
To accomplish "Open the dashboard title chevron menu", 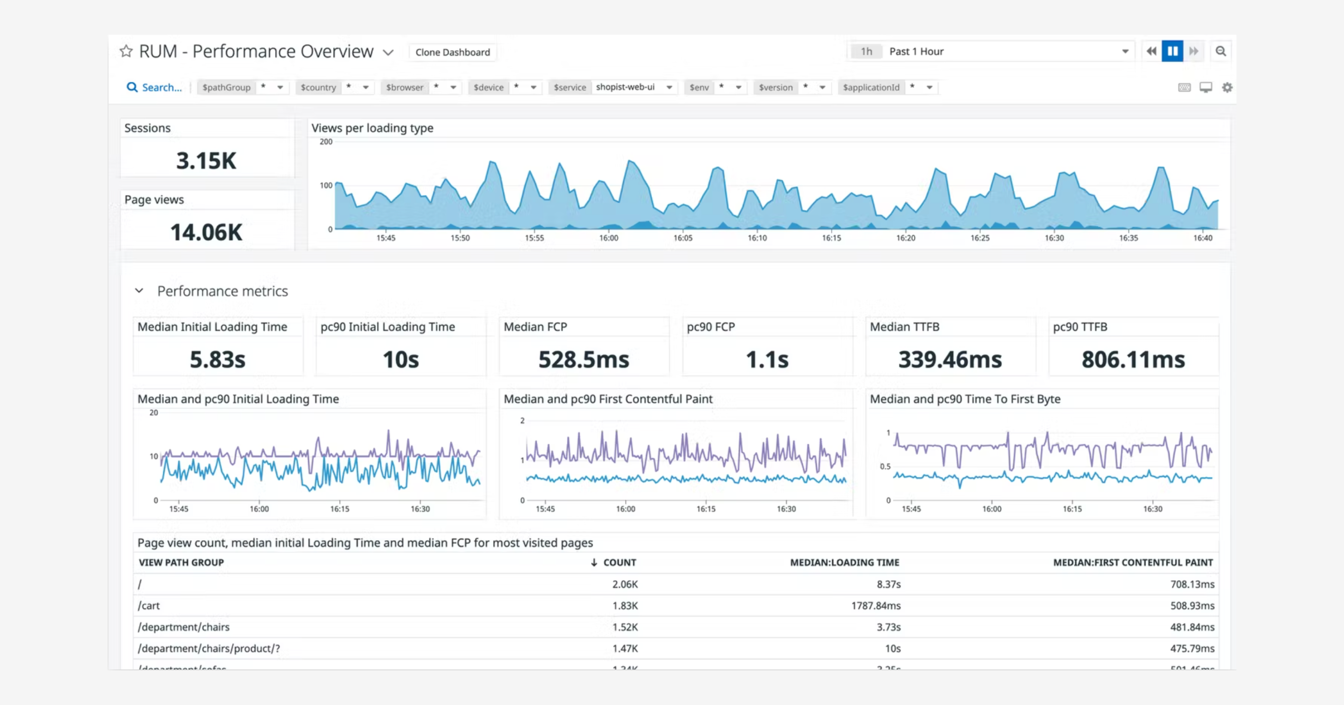I will click(388, 52).
